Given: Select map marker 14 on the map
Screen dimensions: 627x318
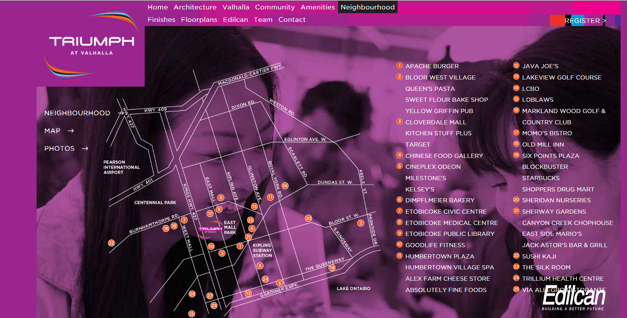Looking at the screenshot, I should [285, 186].
